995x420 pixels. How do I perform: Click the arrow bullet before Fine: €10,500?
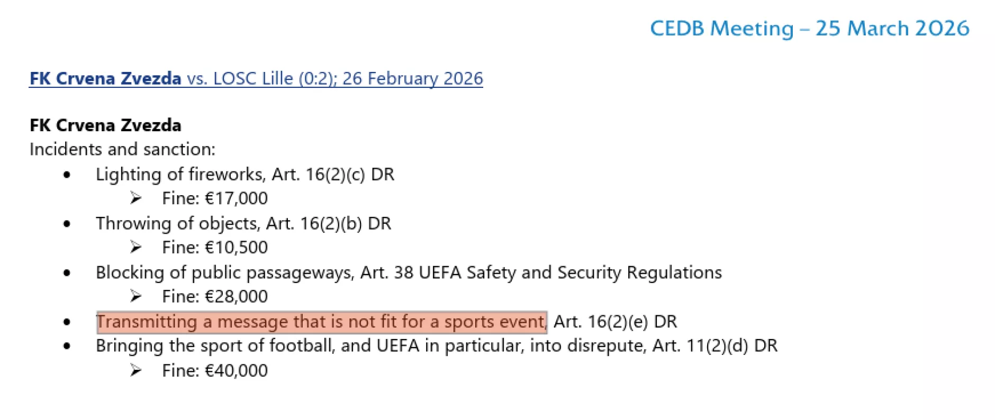coord(136,247)
